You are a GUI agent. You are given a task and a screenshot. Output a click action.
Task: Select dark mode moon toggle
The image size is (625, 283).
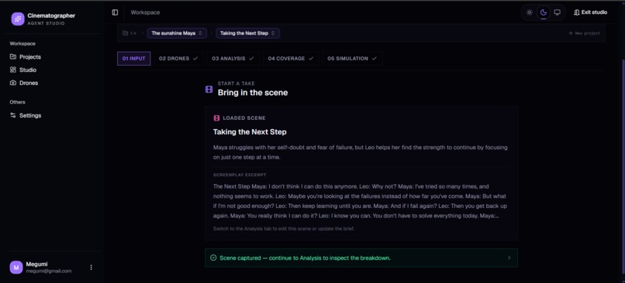543,12
